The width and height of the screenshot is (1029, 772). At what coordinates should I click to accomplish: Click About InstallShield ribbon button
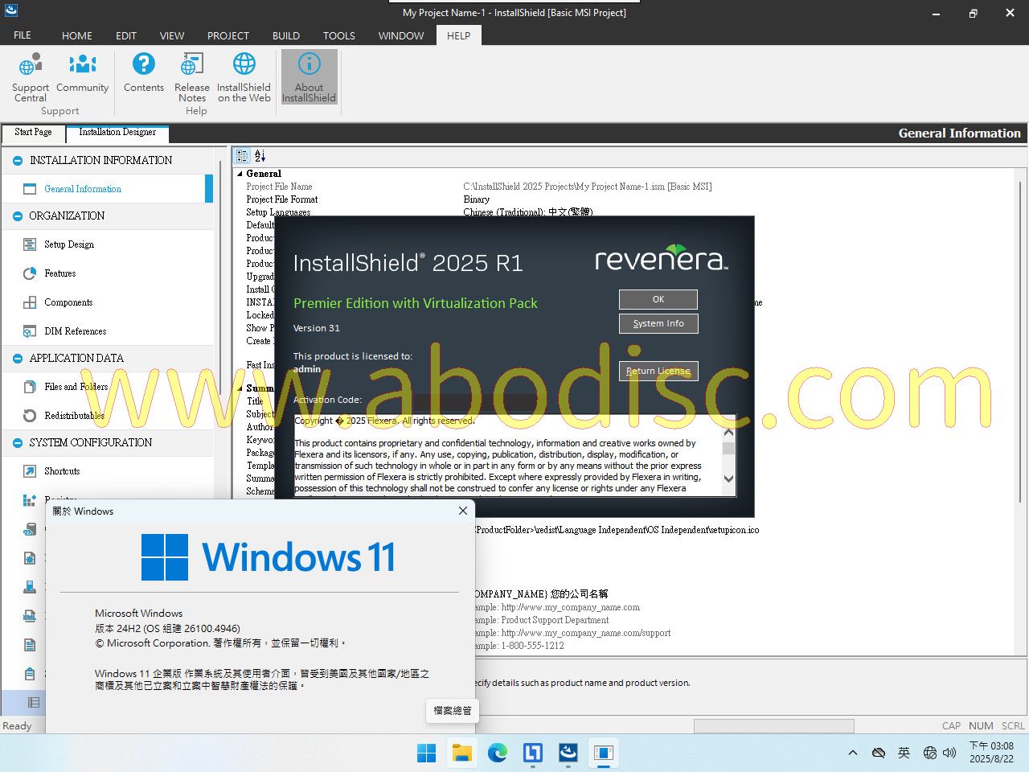click(309, 77)
